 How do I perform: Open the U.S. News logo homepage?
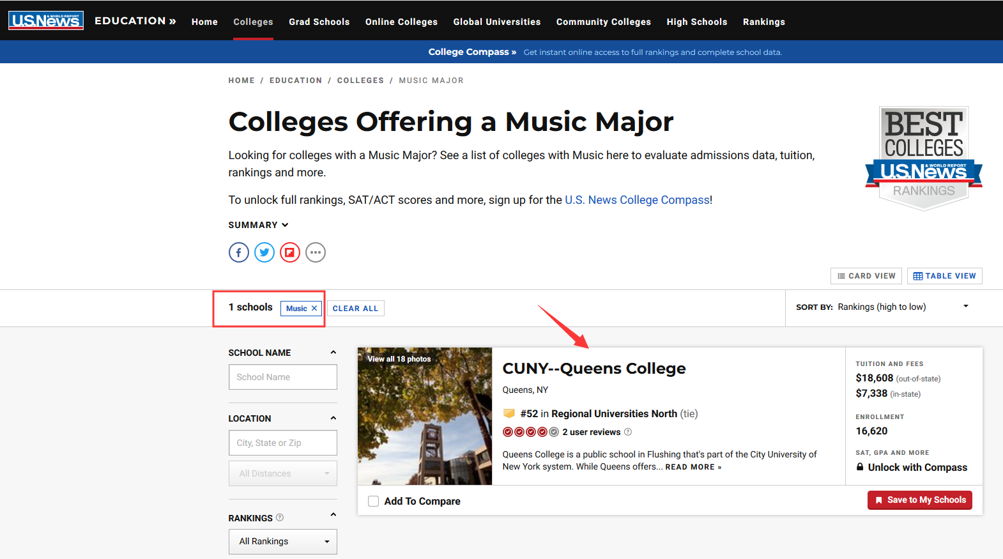(x=46, y=20)
